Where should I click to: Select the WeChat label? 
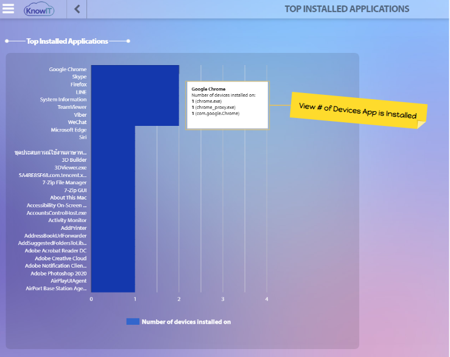77,122
